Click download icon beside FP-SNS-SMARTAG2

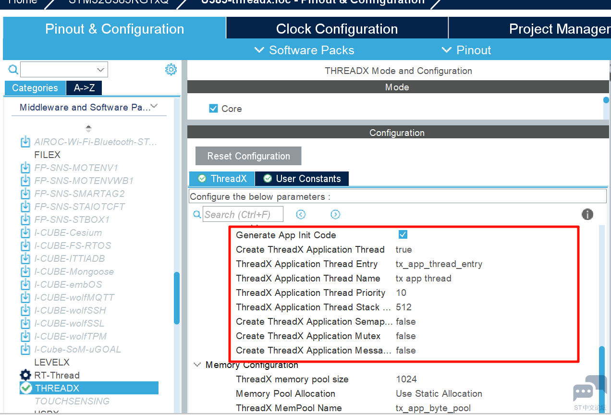25,194
